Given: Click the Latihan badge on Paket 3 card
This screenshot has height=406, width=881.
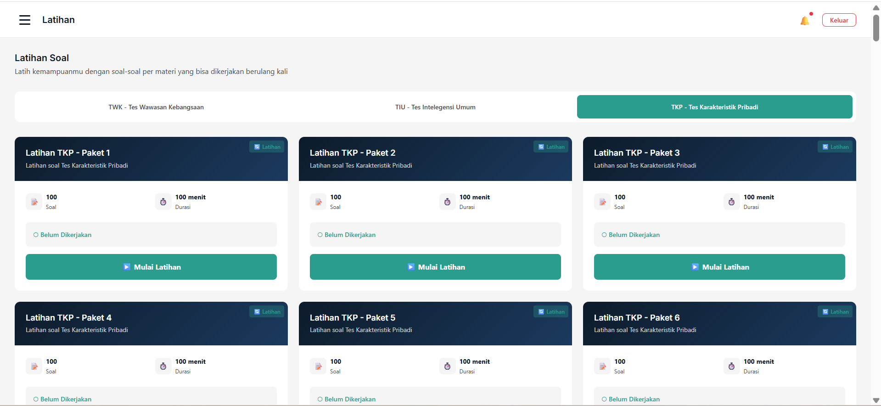Looking at the screenshot, I should tap(835, 147).
